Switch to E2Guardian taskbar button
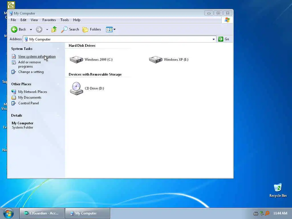This screenshot has width=292, height=219. (x=42, y=213)
